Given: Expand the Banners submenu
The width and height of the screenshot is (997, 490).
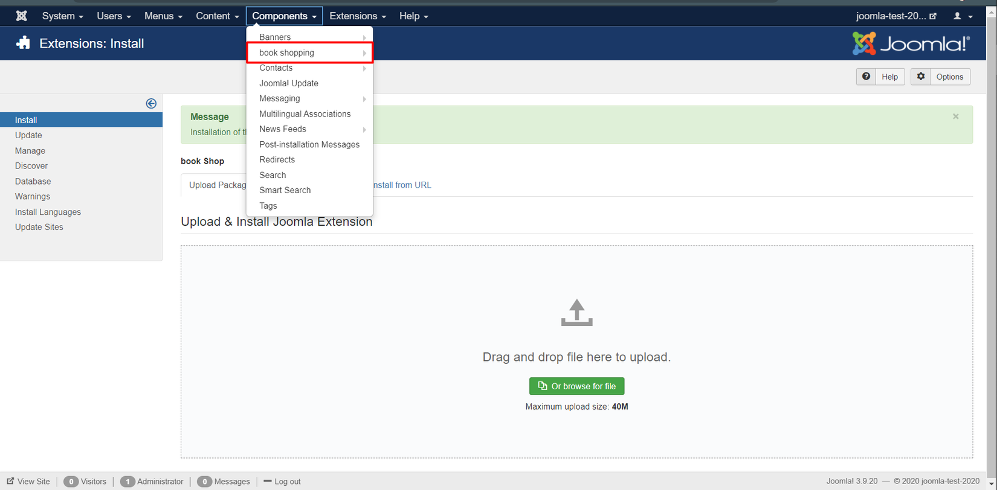Looking at the screenshot, I should click(x=309, y=37).
